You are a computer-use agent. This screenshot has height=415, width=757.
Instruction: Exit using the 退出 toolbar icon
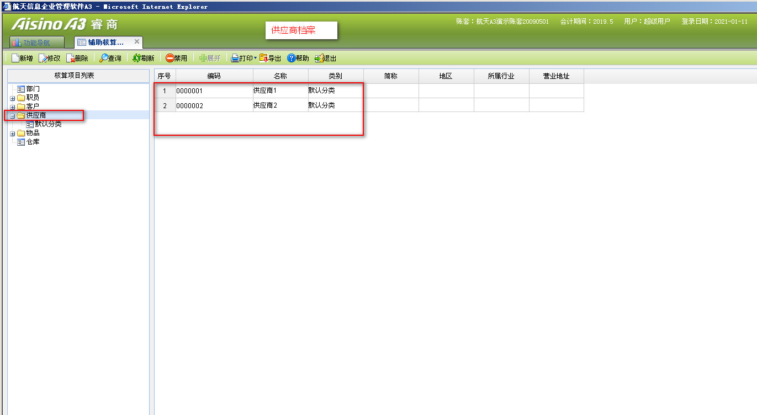319,58
